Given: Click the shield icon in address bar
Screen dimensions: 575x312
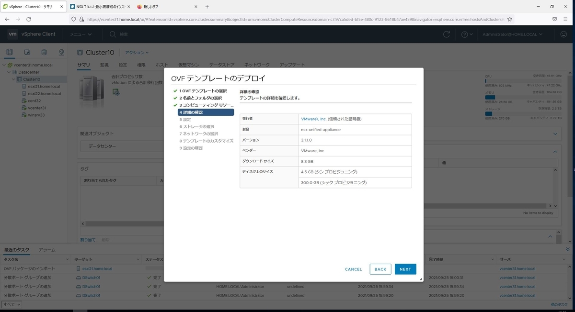Looking at the screenshot, I should (73, 19).
